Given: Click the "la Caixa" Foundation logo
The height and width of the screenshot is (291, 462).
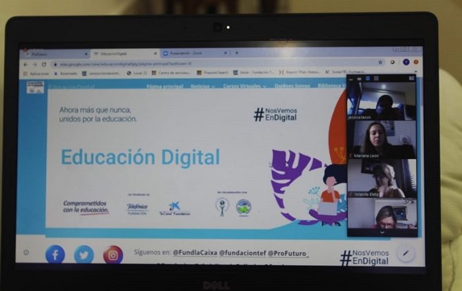Looking at the screenshot, I should coord(174,209).
